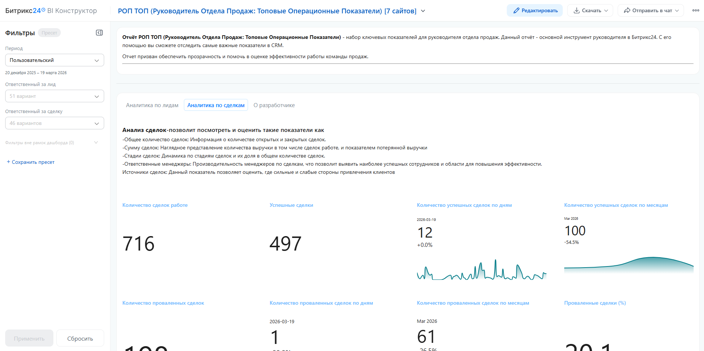Click the Применить button
Viewport: 704px width, 351px height.
point(29,338)
